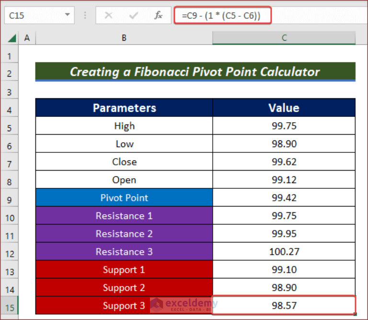This screenshot has width=368, height=320.
Task: Select row 11 header
Action: pyautogui.click(x=10, y=234)
